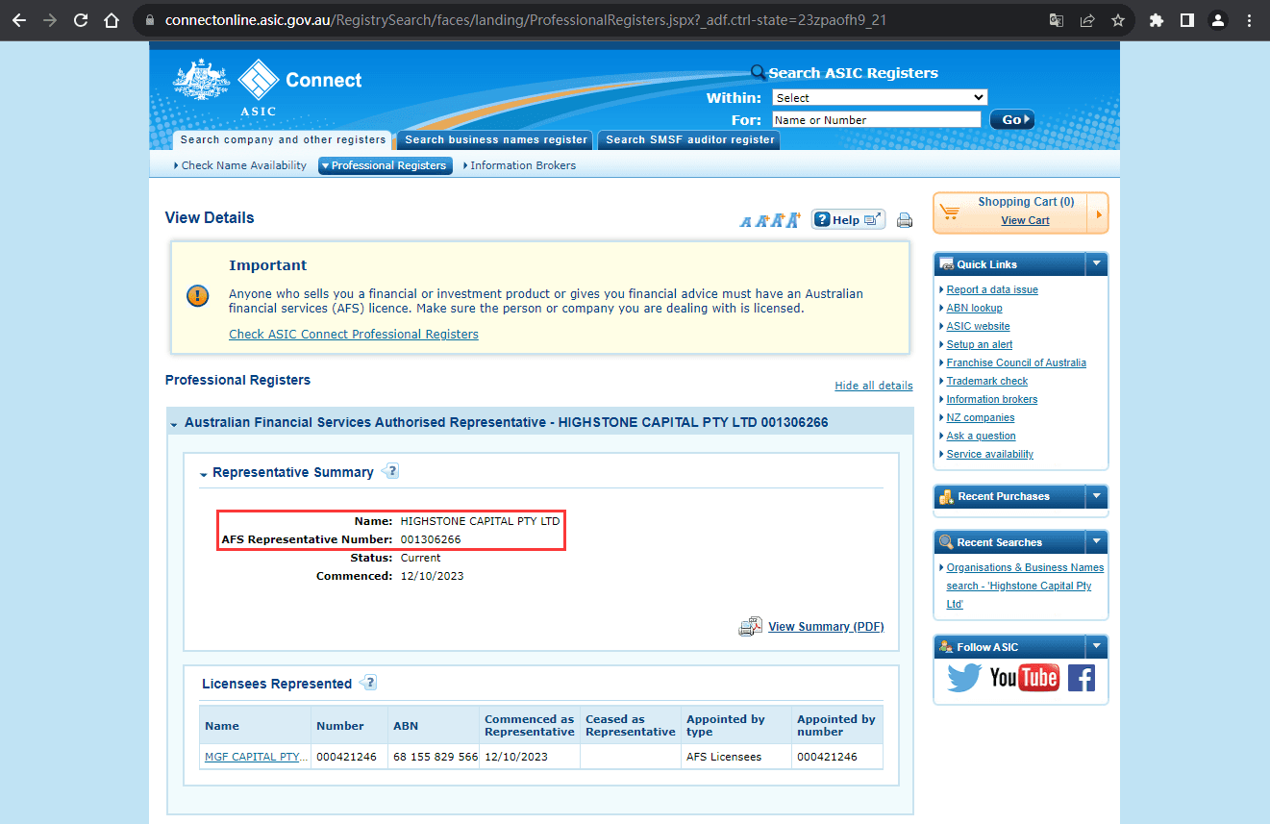Screen dimensions: 1270x824
Task: Click the share page icon
Action: tap(1087, 20)
